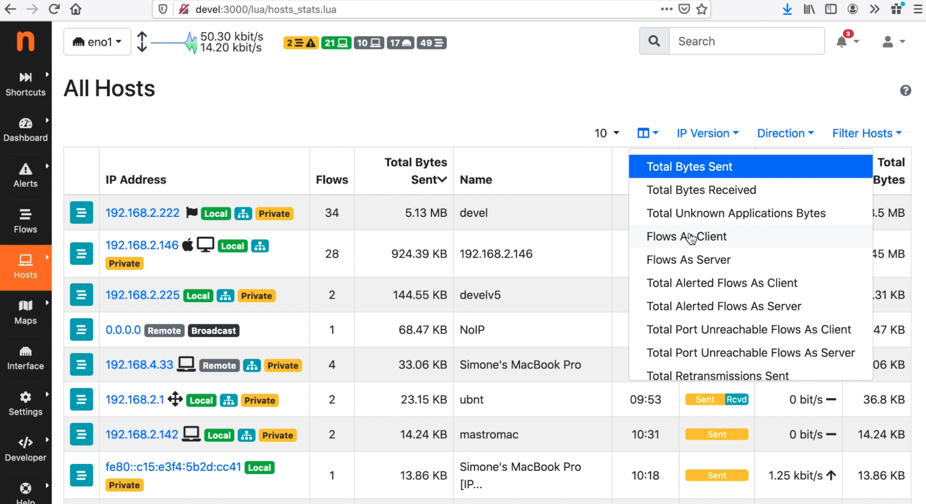Choose Flows As Server option
Image resolution: width=926 pixels, height=504 pixels.
(751, 259)
